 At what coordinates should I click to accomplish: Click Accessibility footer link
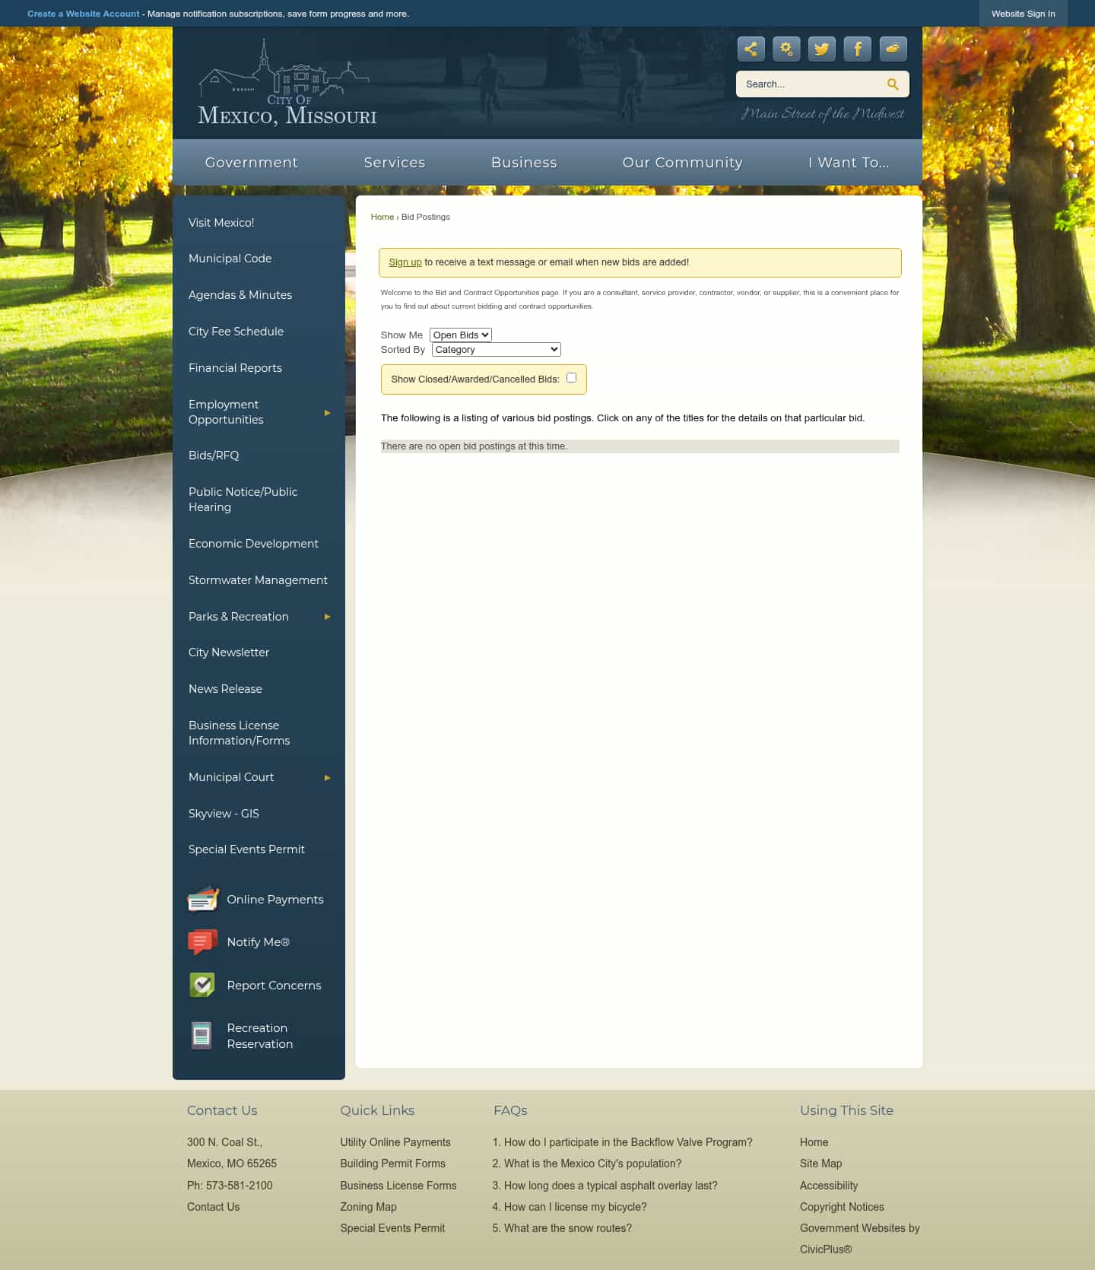point(829,1186)
